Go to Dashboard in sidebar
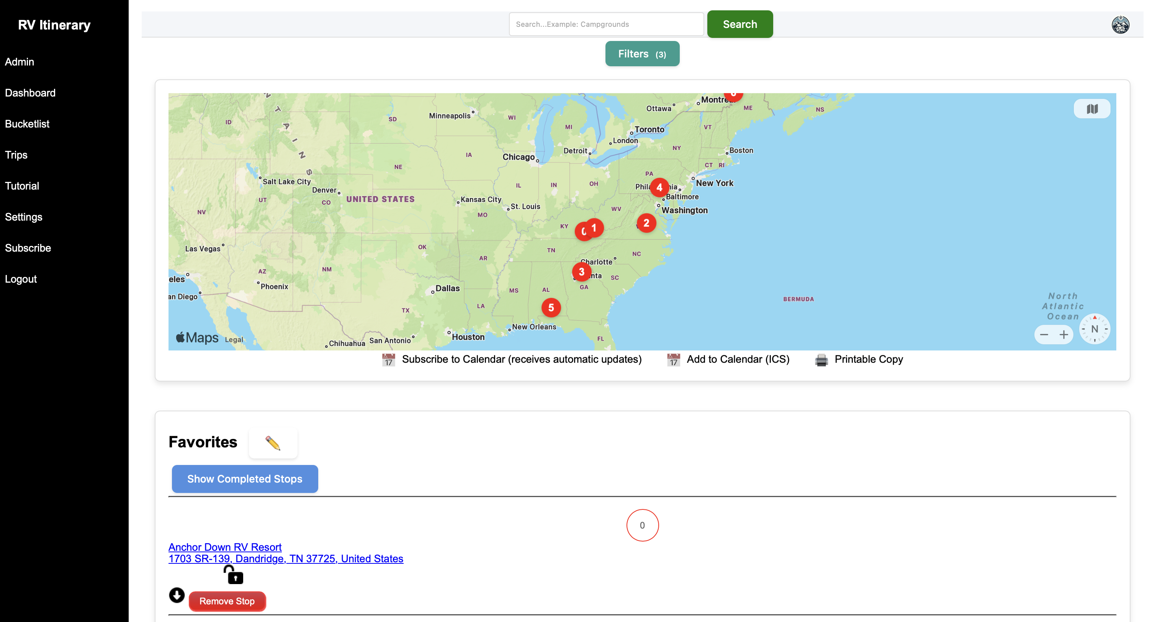Viewport: 1155px width, 622px height. coord(30,93)
